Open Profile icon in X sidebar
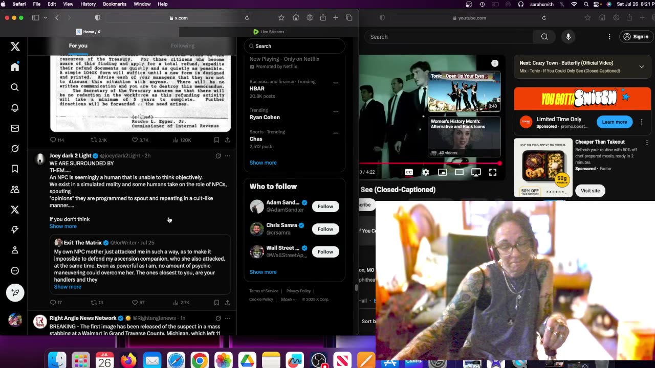The image size is (655, 368). coord(15,250)
